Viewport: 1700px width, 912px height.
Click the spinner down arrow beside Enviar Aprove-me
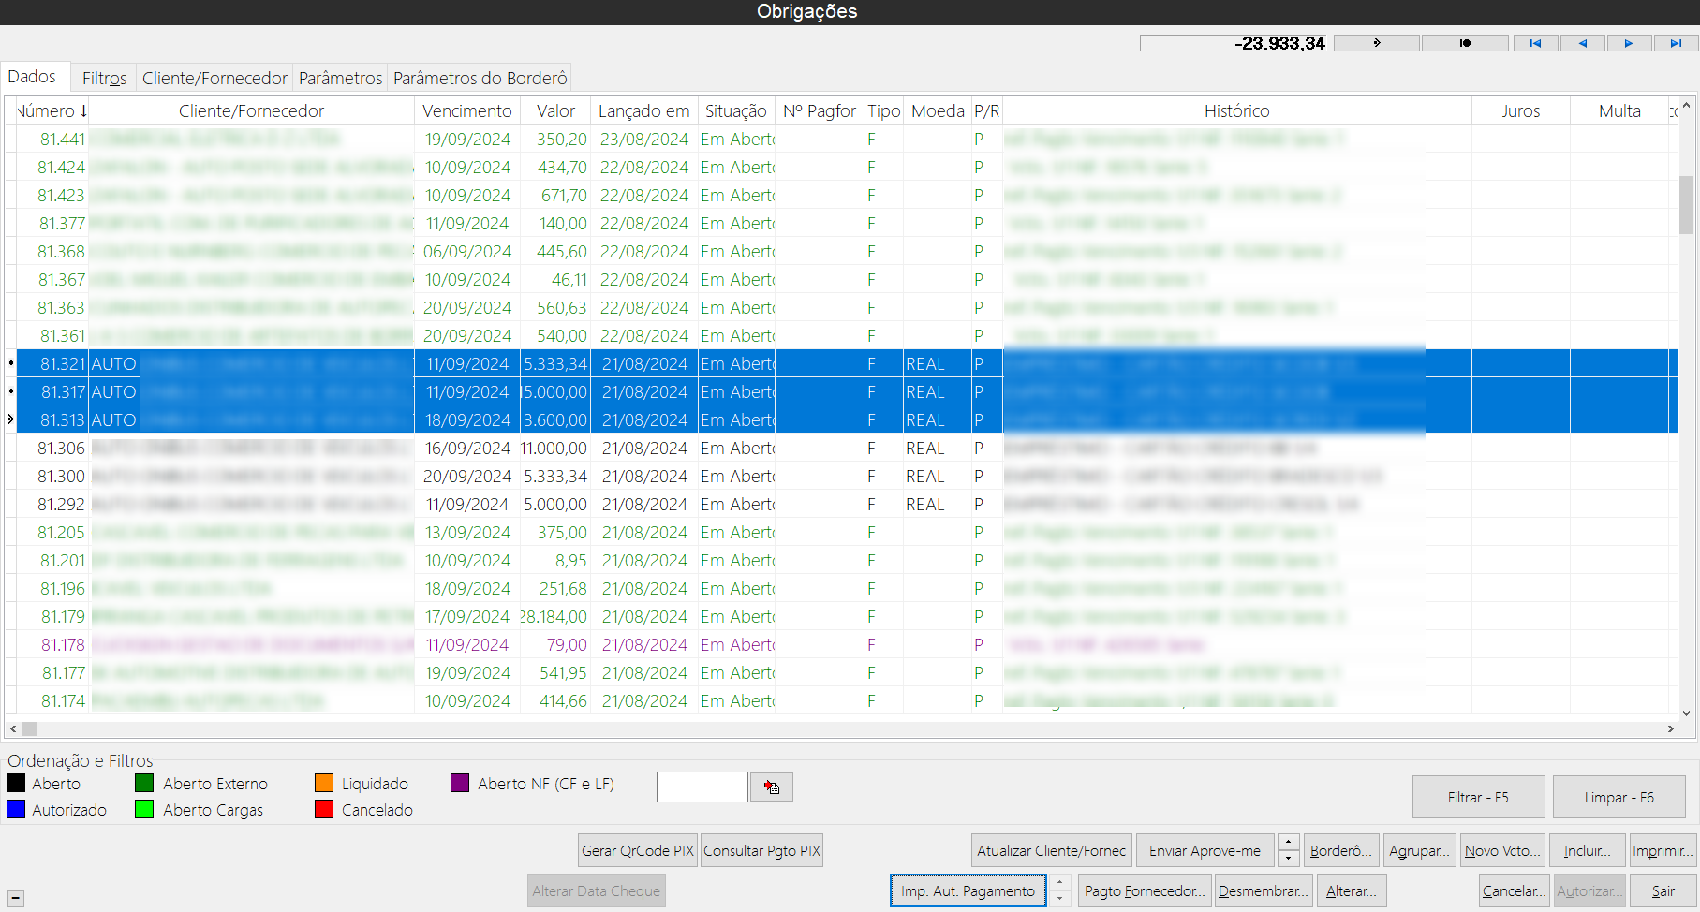1289,858
